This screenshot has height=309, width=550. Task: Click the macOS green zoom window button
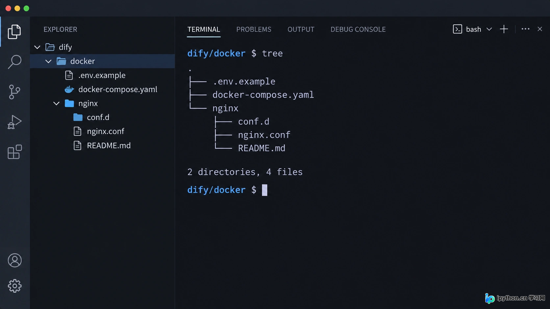pyautogui.click(x=26, y=8)
